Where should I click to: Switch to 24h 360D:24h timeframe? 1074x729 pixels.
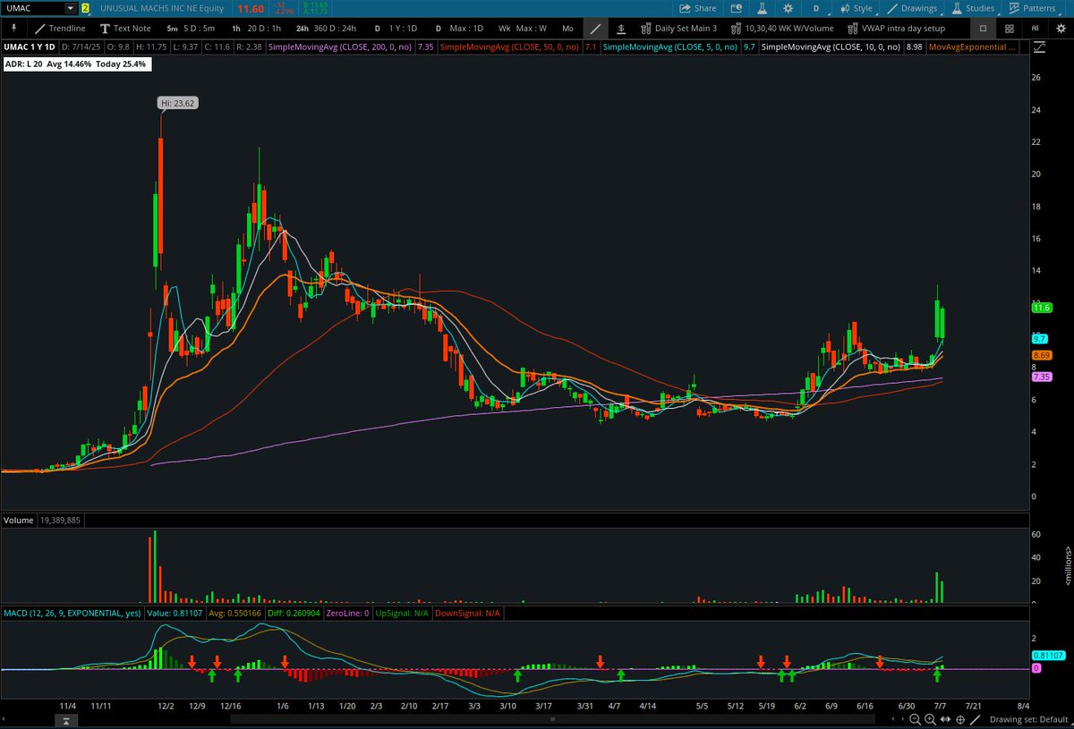tap(326, 29)
